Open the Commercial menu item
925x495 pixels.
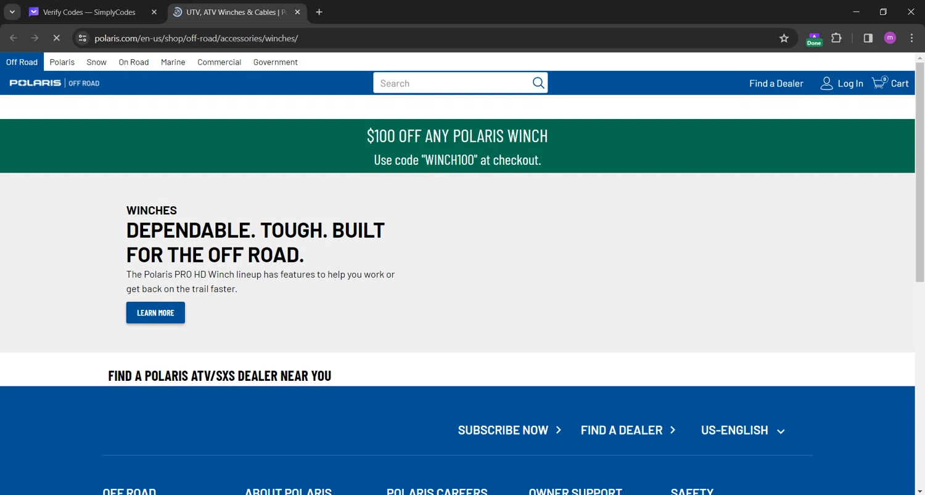pos(219,62)
